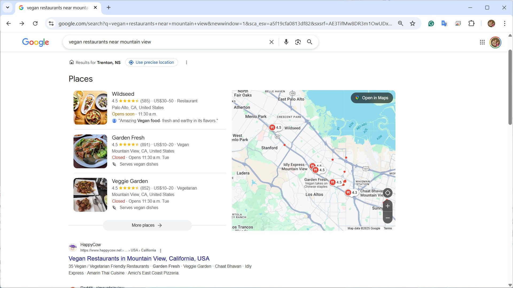Open options menu next to Trenton, NS
This screenshot has width=513, height=288.
pos(186,62)
